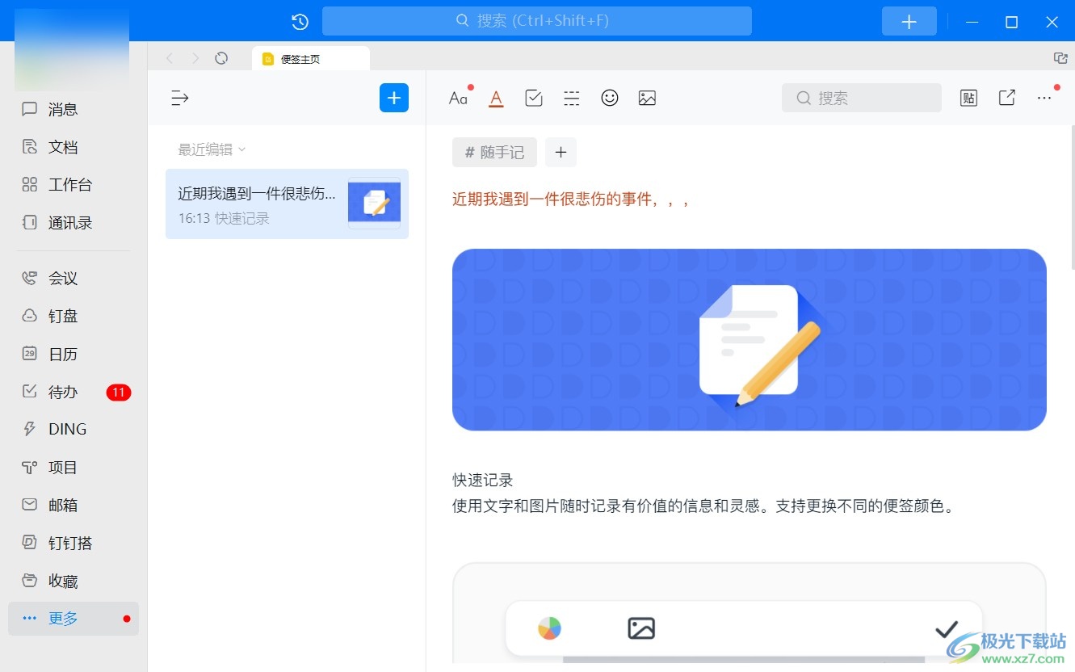
Task: Focus the global search box (Ctrl+Shift+F)
Action: pyautogui.click(x=537, y=21)
